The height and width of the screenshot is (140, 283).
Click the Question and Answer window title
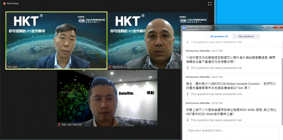tap(198, 28)
